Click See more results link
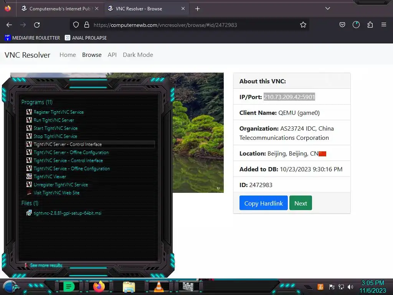 click(46, 265)
